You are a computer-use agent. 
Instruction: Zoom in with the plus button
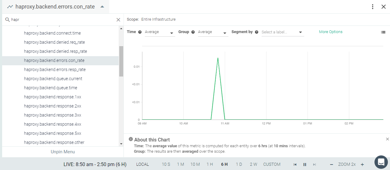point(362,165)
